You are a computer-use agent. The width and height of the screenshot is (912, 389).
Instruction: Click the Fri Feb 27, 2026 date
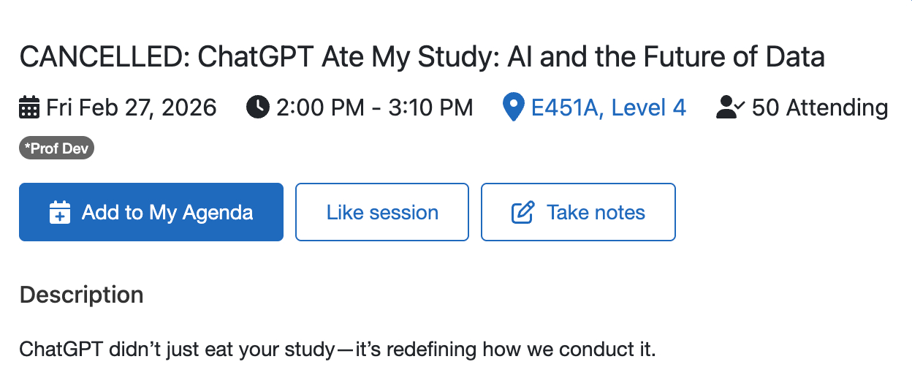(132, 108)
